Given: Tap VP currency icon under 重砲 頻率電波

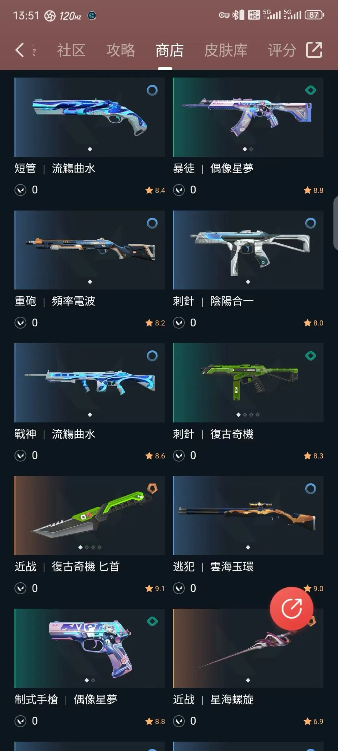Looking at the screenshot, I should (21, 323).
